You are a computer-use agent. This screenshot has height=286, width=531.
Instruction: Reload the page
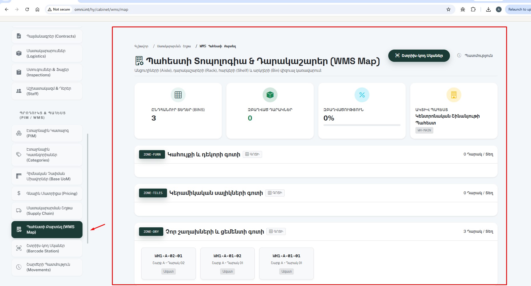tap(27, 9)
